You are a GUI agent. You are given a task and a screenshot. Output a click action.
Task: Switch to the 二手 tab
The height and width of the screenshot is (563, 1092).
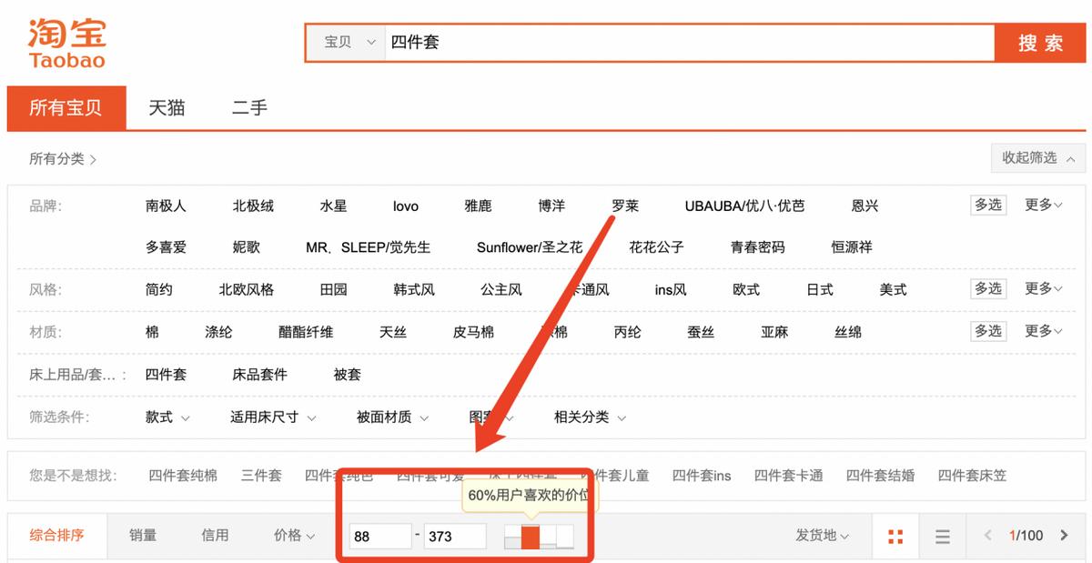[x=248, y=108]
